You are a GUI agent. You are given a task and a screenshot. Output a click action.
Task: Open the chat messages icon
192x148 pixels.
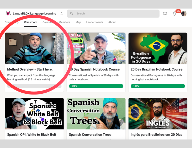click(x=165, y=14)
